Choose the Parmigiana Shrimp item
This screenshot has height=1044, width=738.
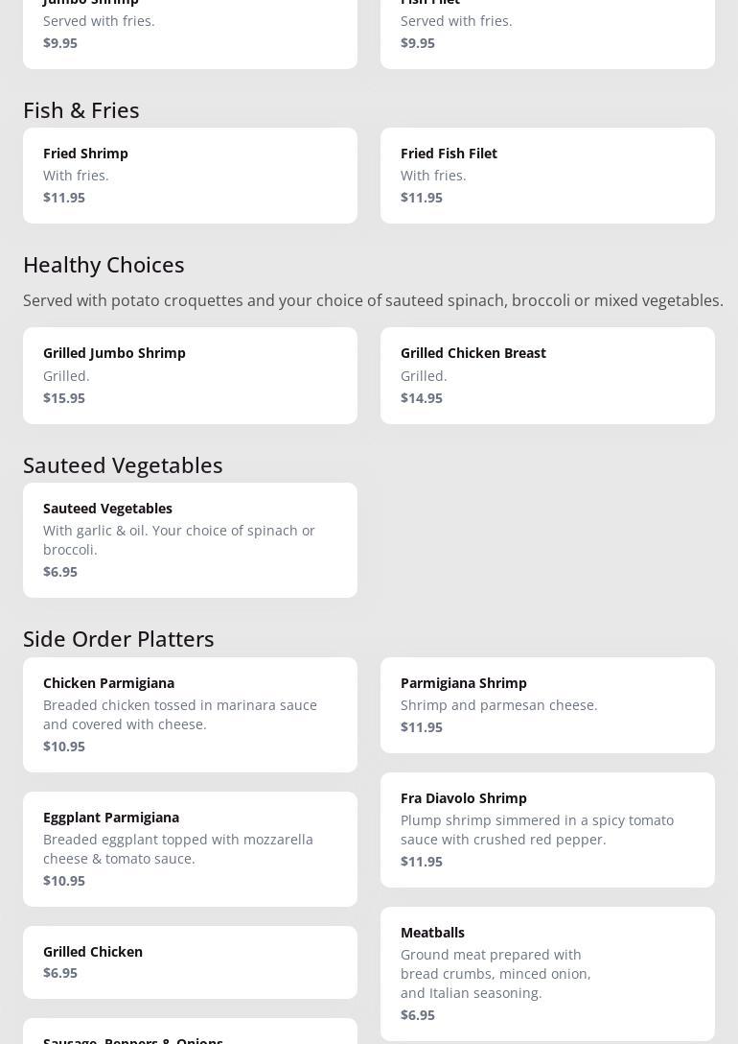[547, 704]
